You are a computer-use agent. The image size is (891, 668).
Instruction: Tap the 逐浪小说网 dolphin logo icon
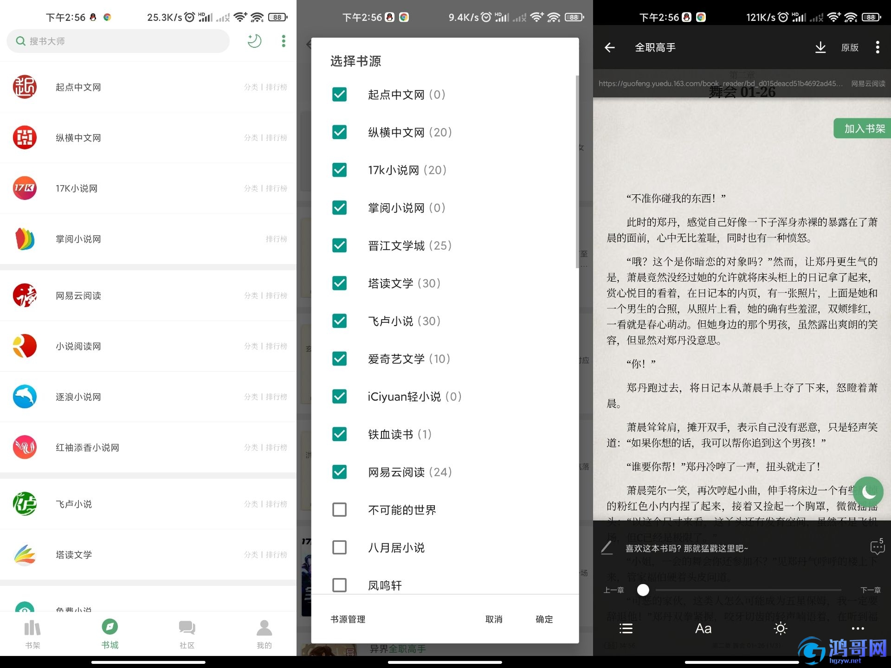(x=25, y=396)
